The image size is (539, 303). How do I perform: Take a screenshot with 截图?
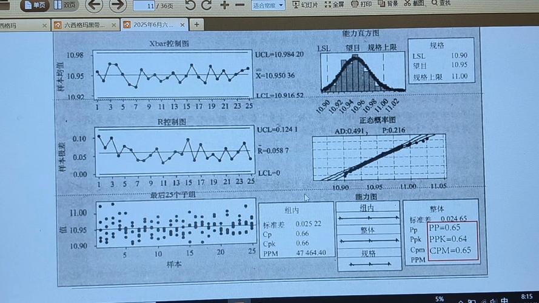[x=414, y=3]
